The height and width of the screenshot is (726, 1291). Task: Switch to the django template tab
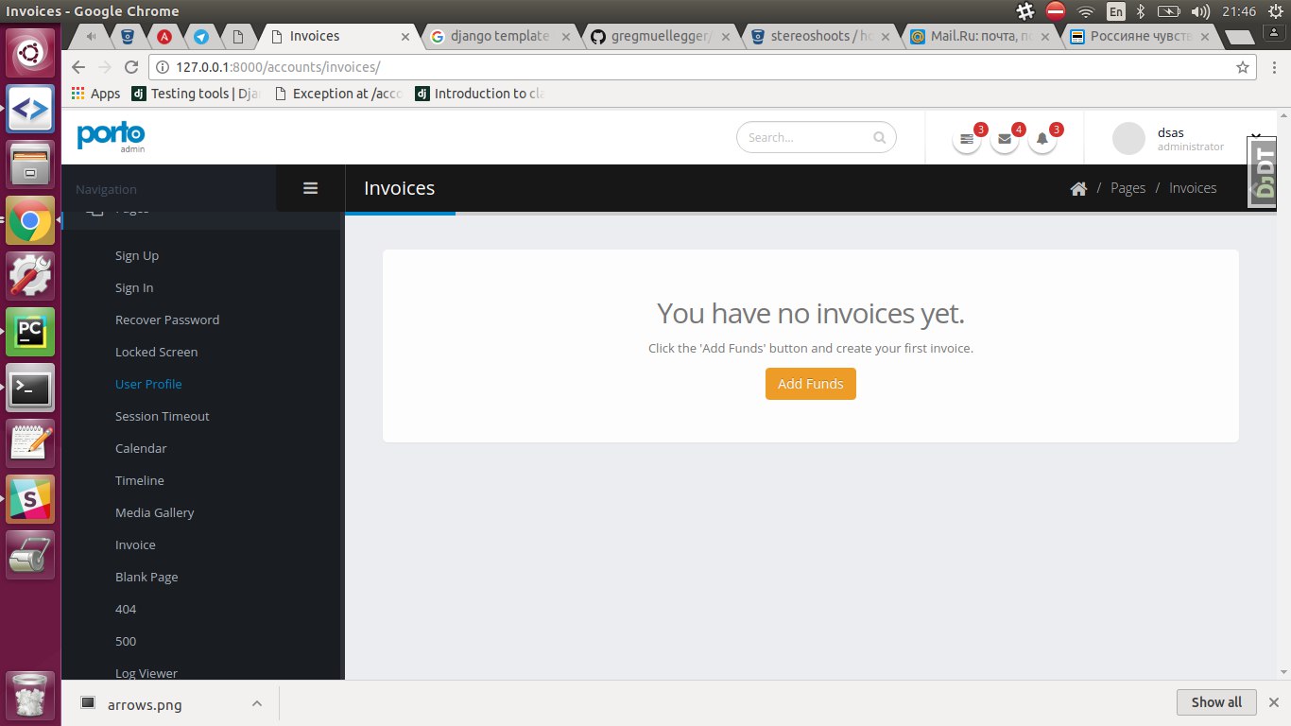tap(497, 37)
